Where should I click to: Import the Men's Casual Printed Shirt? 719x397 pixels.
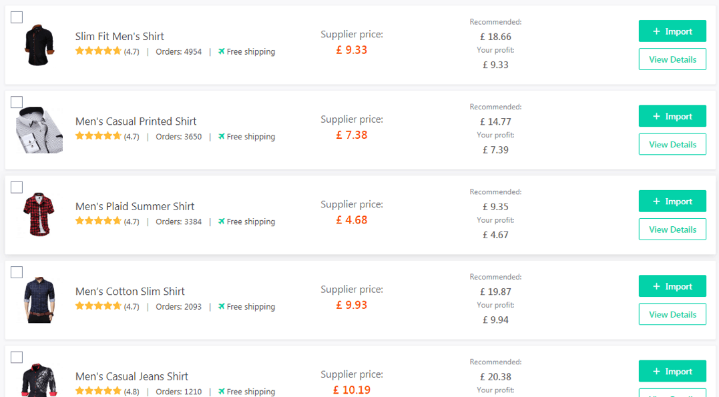coord(672,116)
